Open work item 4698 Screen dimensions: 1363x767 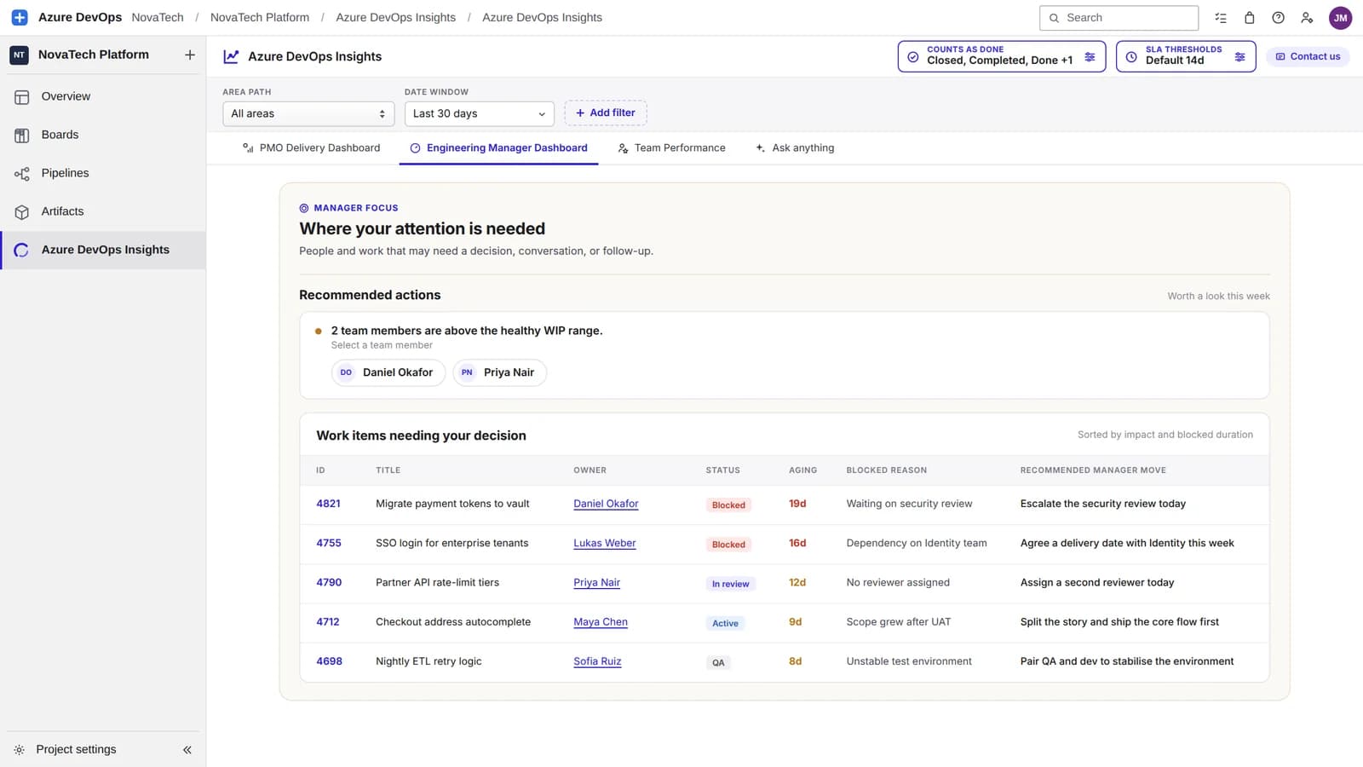coord(329,661)
